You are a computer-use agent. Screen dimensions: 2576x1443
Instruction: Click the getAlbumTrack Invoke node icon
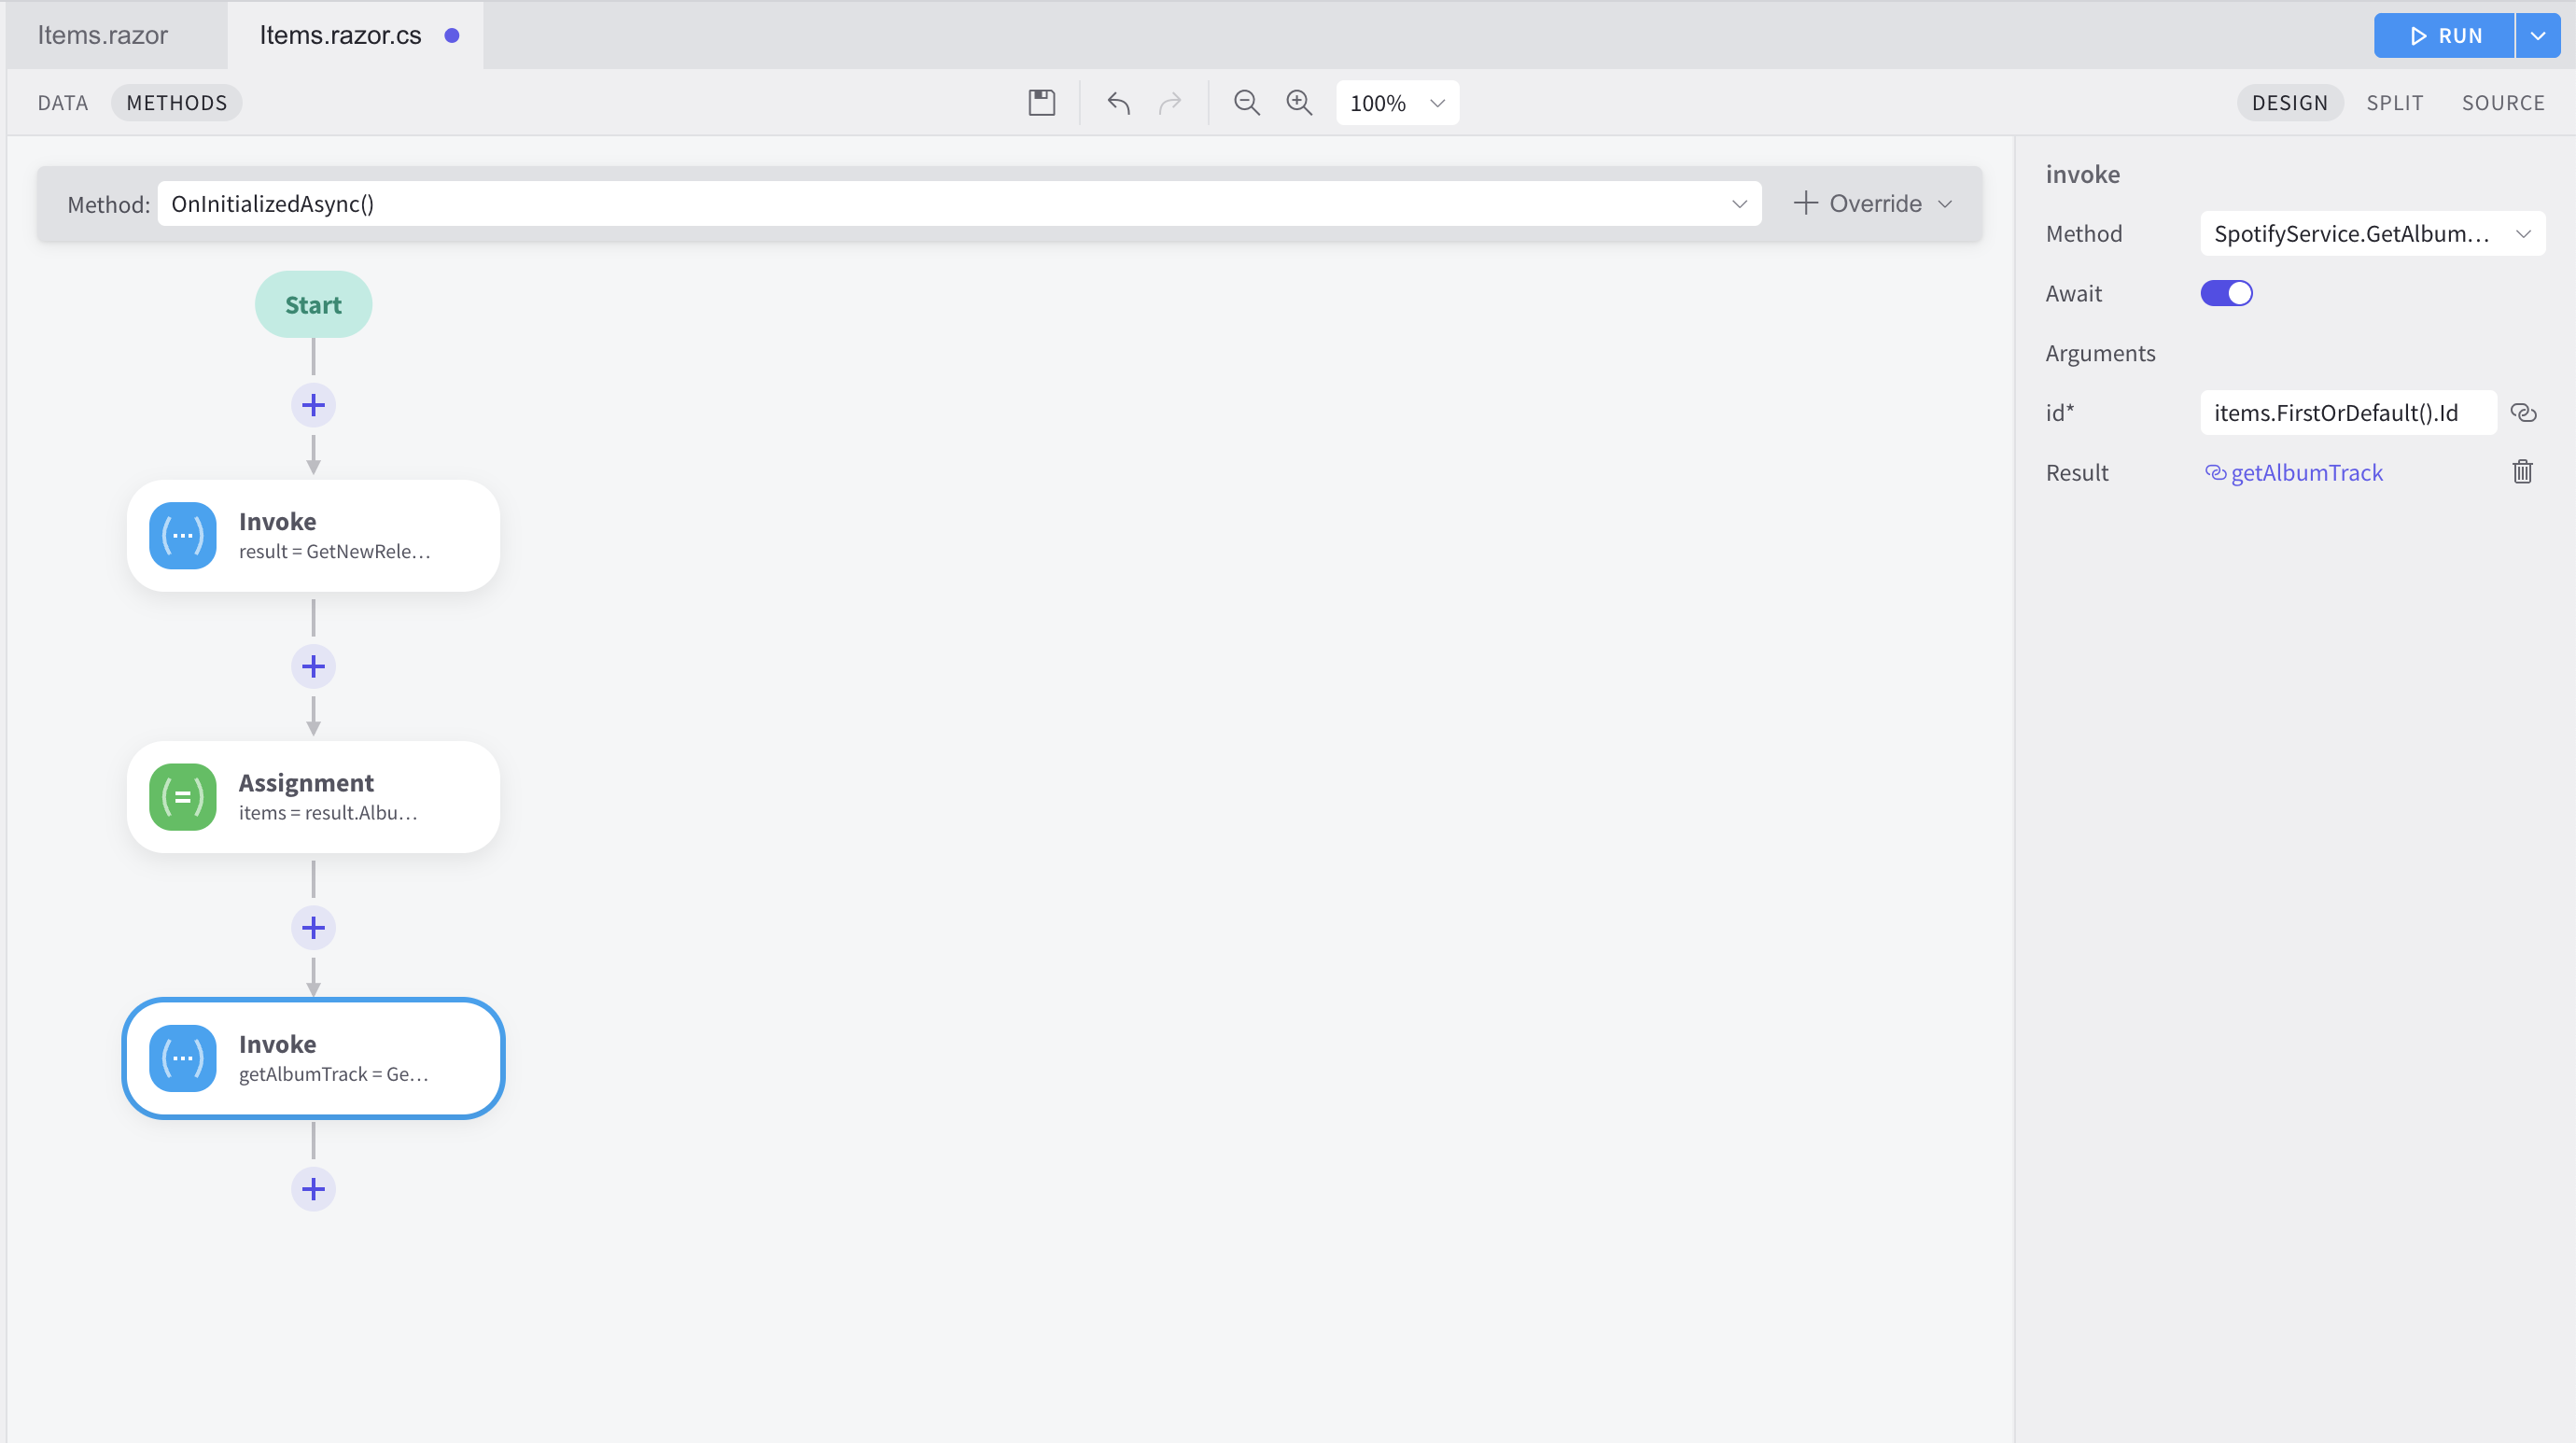[x=183, y=1058]
